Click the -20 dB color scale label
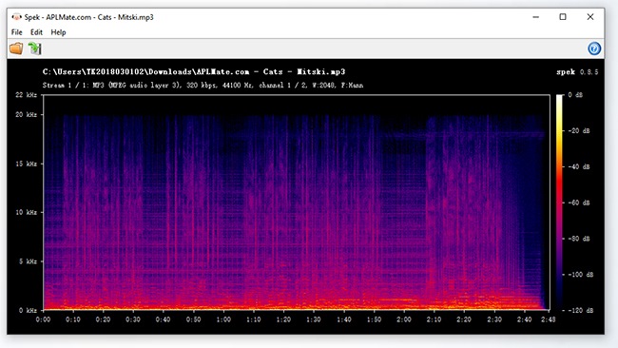 click(x=579, y=130)
